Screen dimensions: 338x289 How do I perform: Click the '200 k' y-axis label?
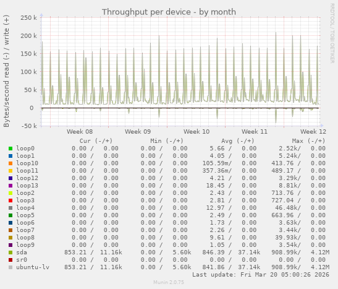click(x=28, y=36)
